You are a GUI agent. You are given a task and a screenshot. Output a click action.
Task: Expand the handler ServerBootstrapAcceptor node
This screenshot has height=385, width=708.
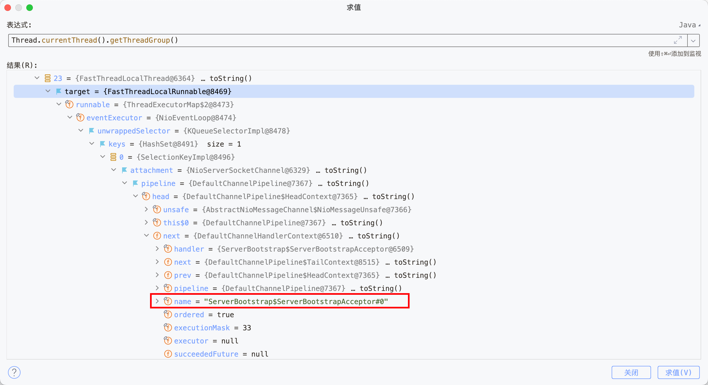click(157, 249)
